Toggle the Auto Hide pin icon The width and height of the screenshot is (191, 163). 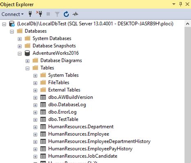(180, 4)
